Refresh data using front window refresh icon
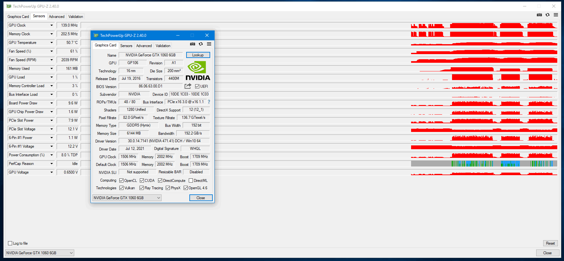Image resolution: width=564 pixels, height=261 pixels. click(201, 44)
